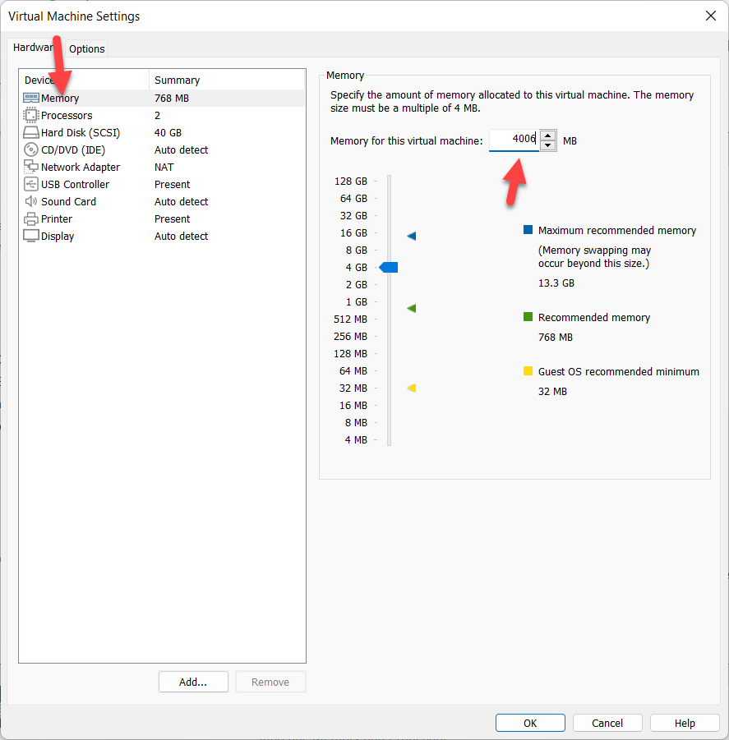The height and width of the screenshot is (740, 729).
Task: Click the Memory device icon
Action: tap(31, 99)
